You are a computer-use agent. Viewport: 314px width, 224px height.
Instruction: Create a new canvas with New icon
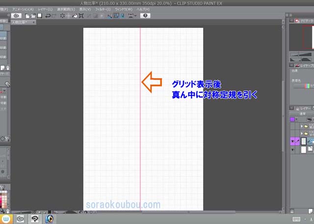point(27,16)
